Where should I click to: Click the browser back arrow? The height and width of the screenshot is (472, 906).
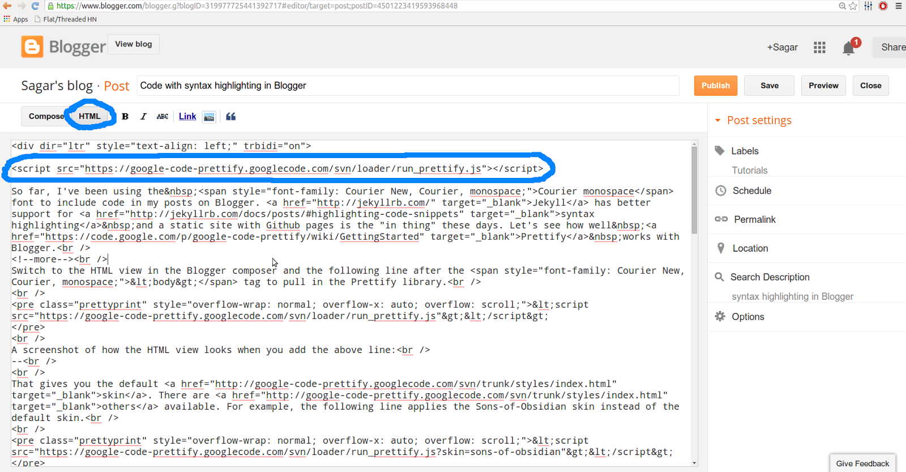(x=7, y=6)
